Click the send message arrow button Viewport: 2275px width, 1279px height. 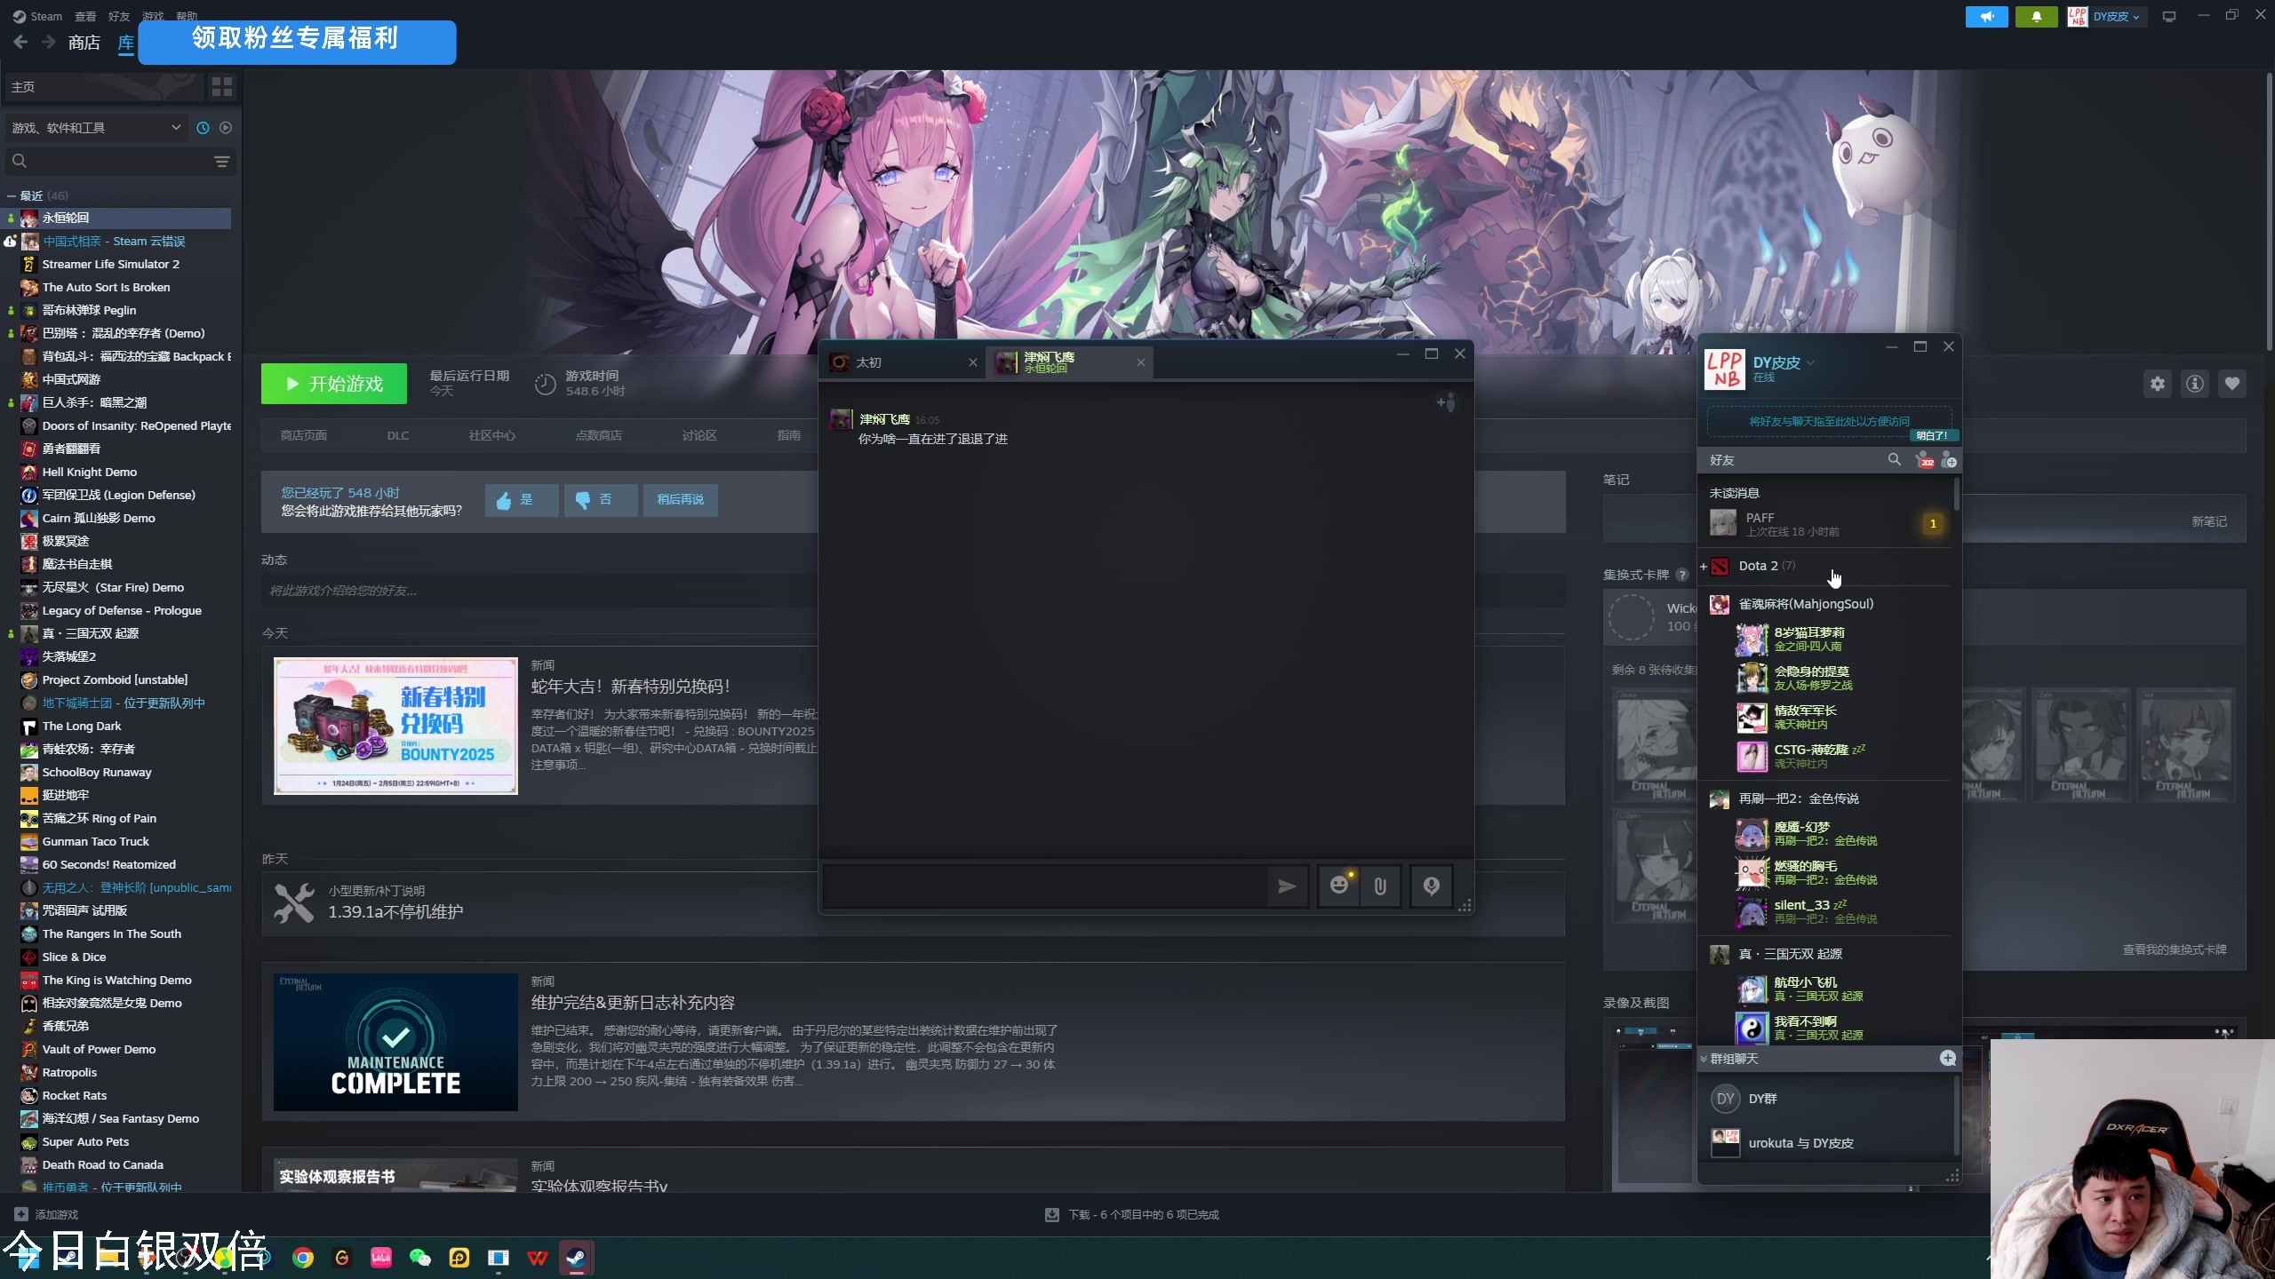1286,886
